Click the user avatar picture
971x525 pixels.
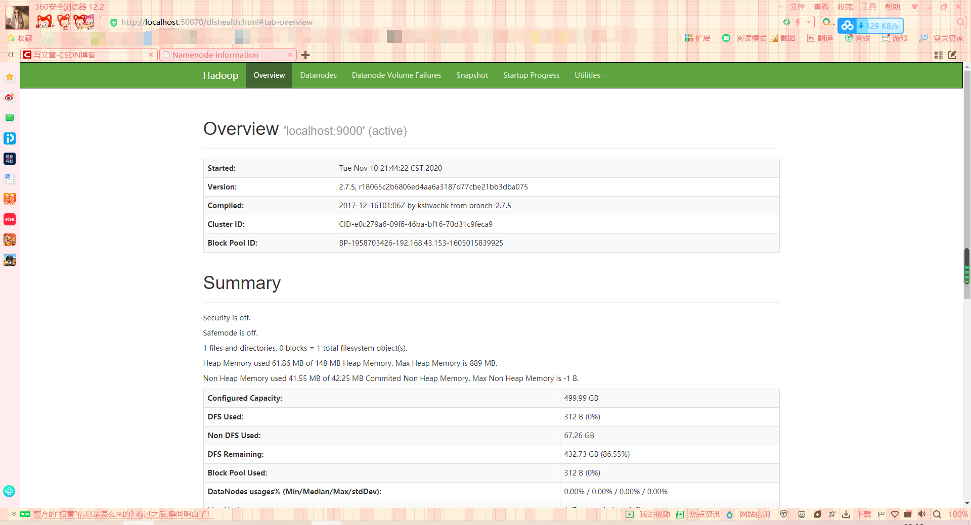point(17,17)
